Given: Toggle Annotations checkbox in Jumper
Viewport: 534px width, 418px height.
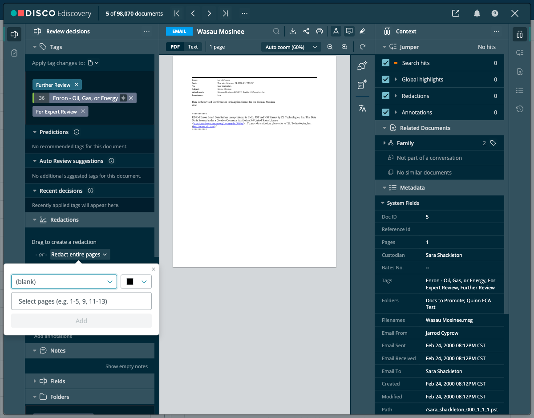Looking at the screenshot, I should (x=386, y=112).
